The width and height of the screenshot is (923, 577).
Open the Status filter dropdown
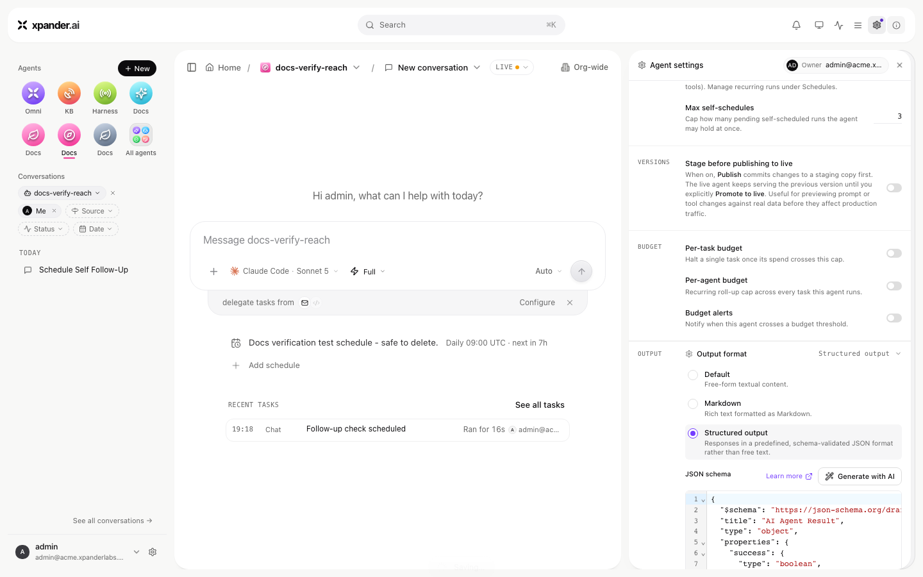[x=43, y=229]
